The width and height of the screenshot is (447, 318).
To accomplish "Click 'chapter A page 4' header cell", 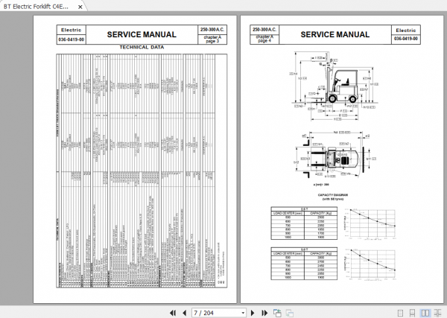I will (264, 39).
